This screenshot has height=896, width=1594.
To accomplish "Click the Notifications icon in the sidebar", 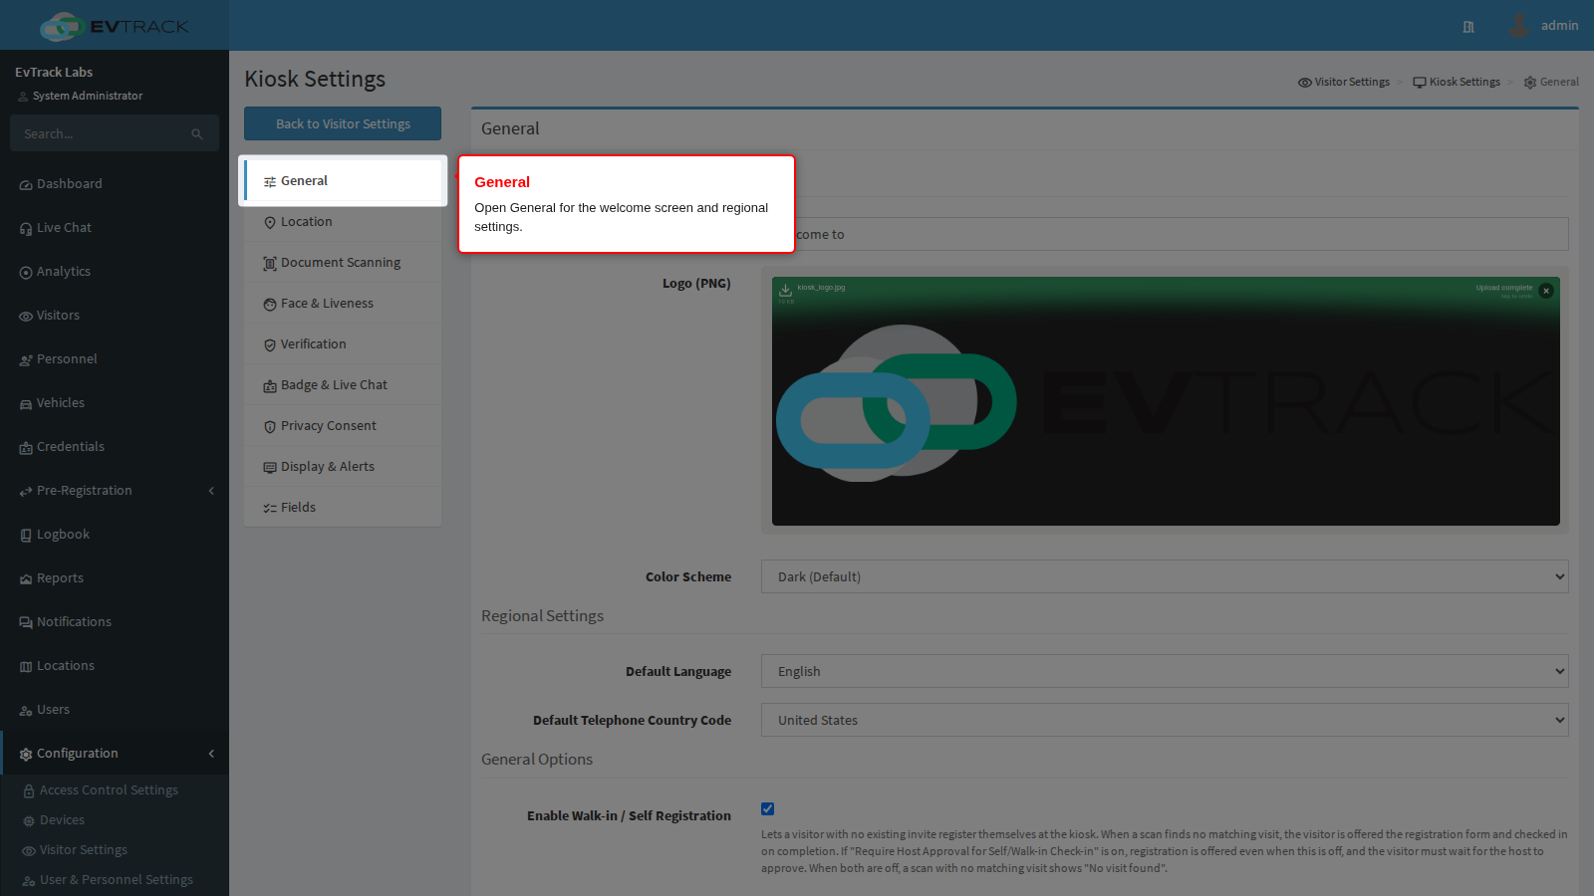I will [x=26, y=623].
